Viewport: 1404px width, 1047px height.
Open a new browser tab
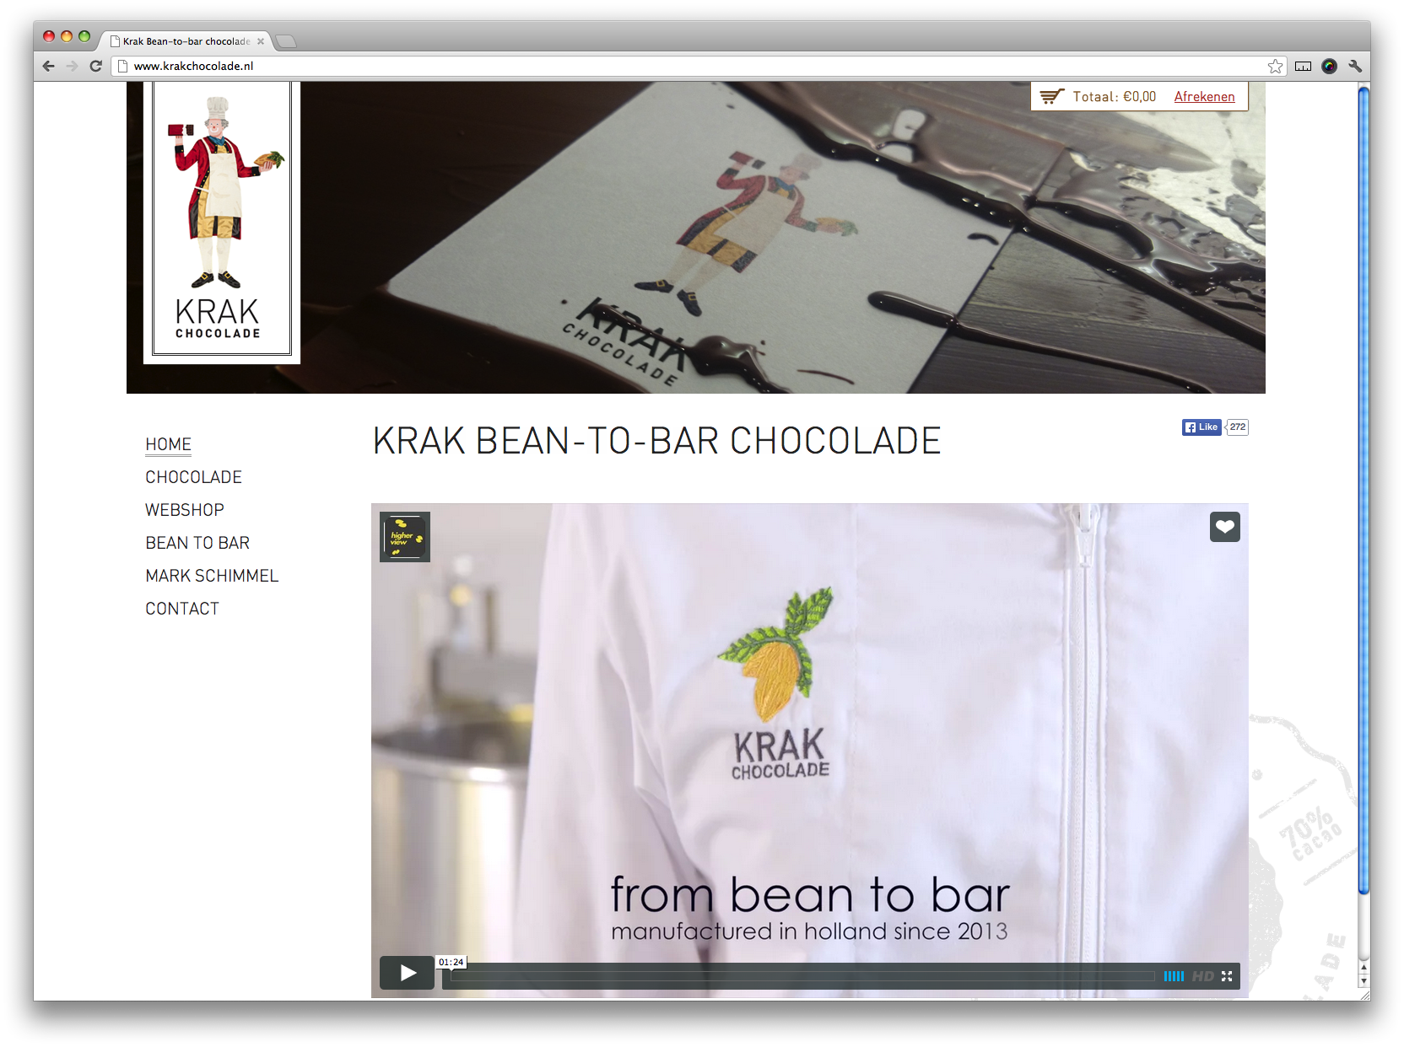pos(286,41)
